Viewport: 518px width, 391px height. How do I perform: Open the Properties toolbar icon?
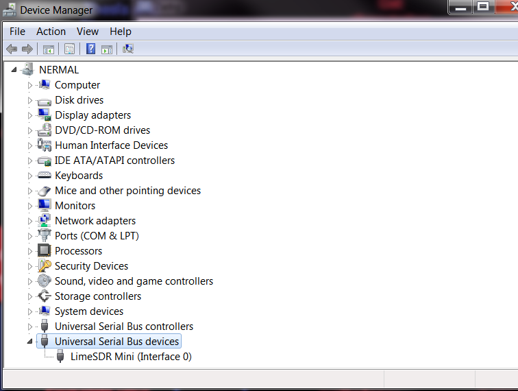pos(69,49)
